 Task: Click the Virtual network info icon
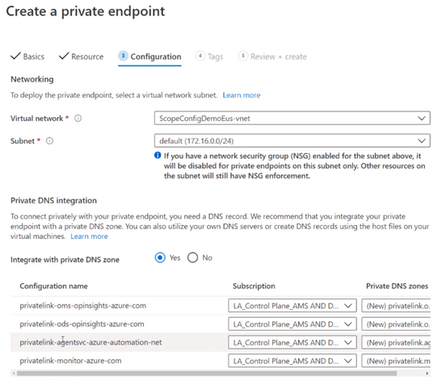pyautogui.click(x=78, y=118)
